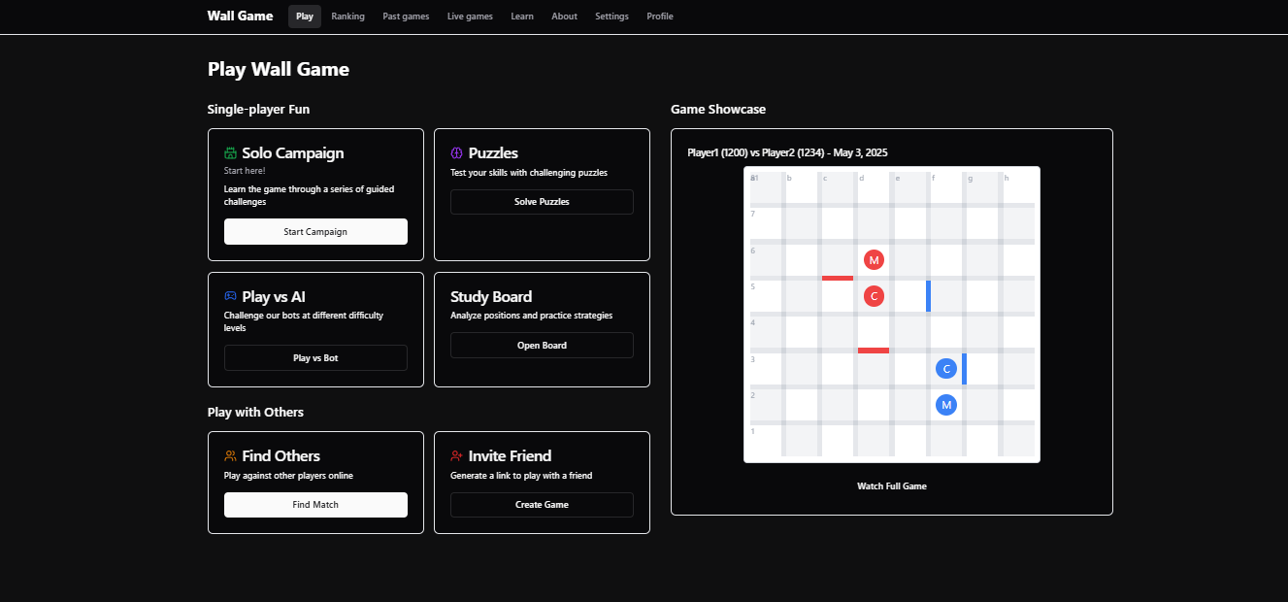Click the Find Others people icon
This screenshot has height=602, width=1288.
click(x=231, y=455)
